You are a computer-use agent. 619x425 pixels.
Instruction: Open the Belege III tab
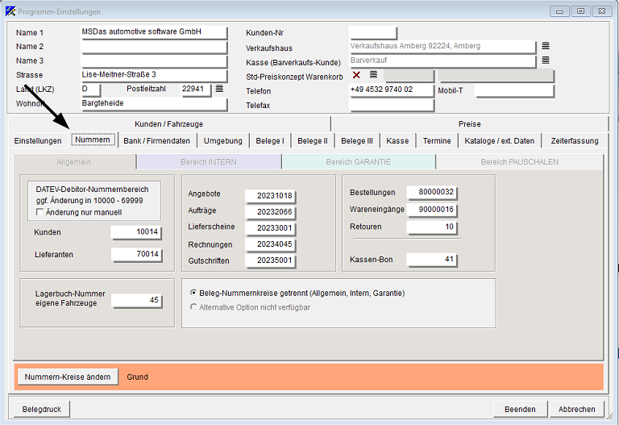pos(357,141)
